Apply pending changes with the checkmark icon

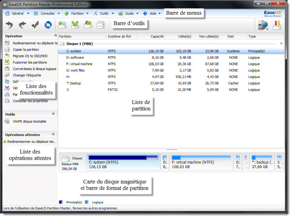click(35, 25)
